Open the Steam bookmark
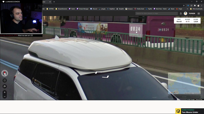204x114 pixels. pos(171,9)
